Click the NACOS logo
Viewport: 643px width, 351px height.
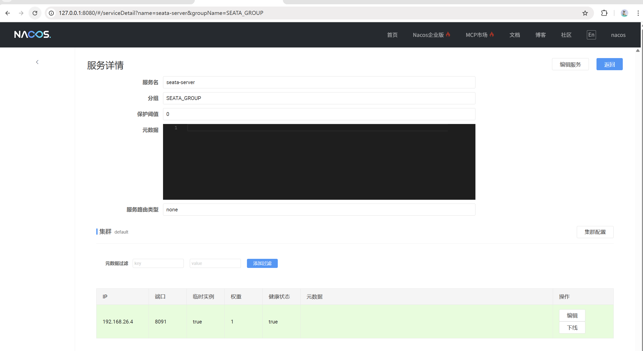click(32, 34)
